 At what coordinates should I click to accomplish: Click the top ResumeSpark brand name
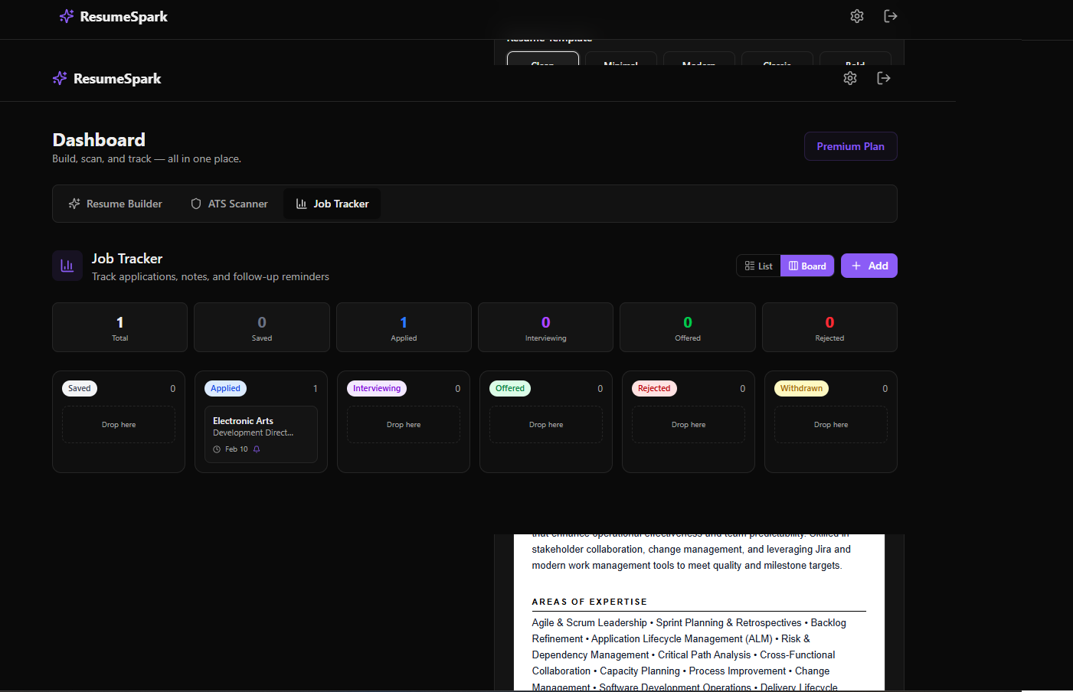point(124,16)
